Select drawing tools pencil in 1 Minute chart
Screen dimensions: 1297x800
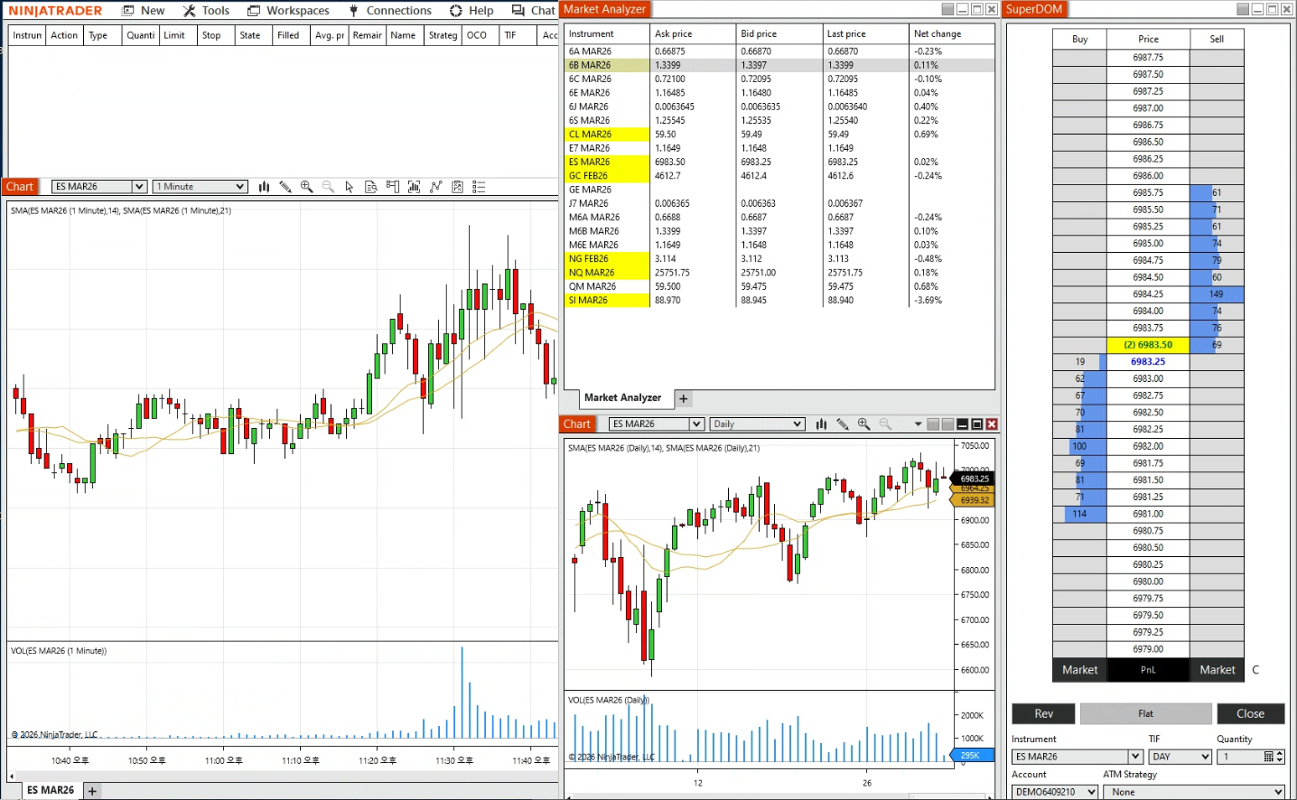285,187
